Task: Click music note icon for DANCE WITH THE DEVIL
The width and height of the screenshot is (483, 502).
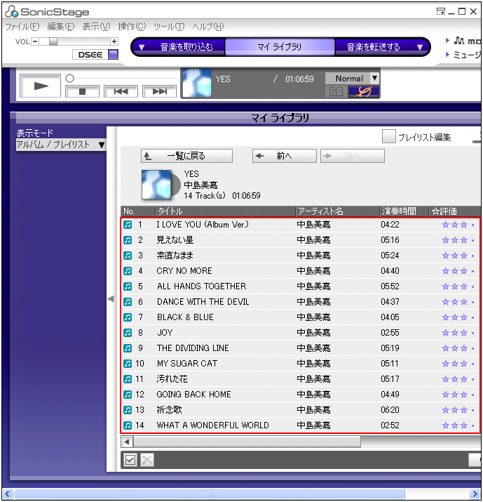Action: point(128,302)
